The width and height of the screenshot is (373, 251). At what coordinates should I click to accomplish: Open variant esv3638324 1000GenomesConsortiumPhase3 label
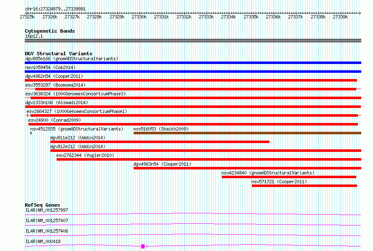pyautogui.click(x=75, y=94)
